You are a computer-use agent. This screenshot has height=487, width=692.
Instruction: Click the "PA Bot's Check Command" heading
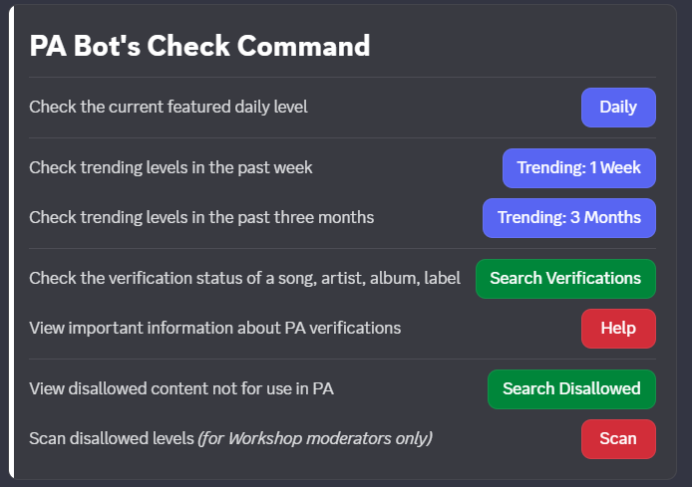coord(199,46)
